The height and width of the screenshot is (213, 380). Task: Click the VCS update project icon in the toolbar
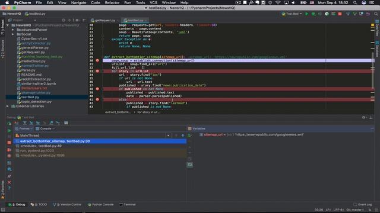pos(348,14)
